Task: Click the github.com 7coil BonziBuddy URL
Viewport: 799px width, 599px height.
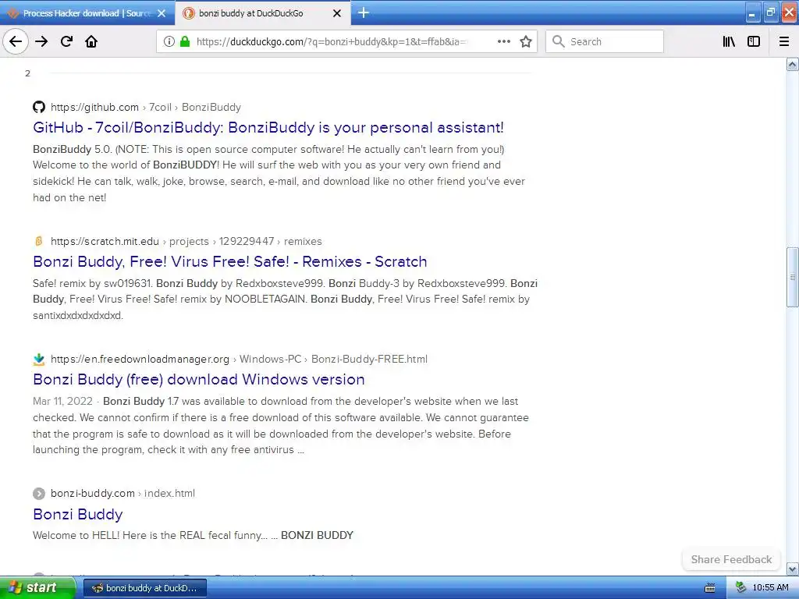Action: [146, 107]
